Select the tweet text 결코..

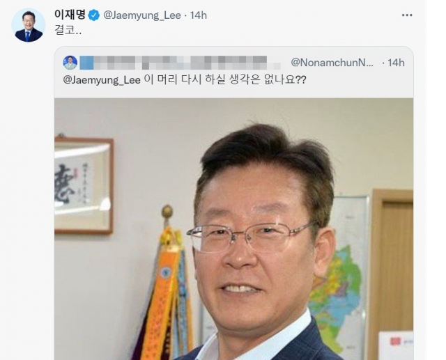[68, 31]
